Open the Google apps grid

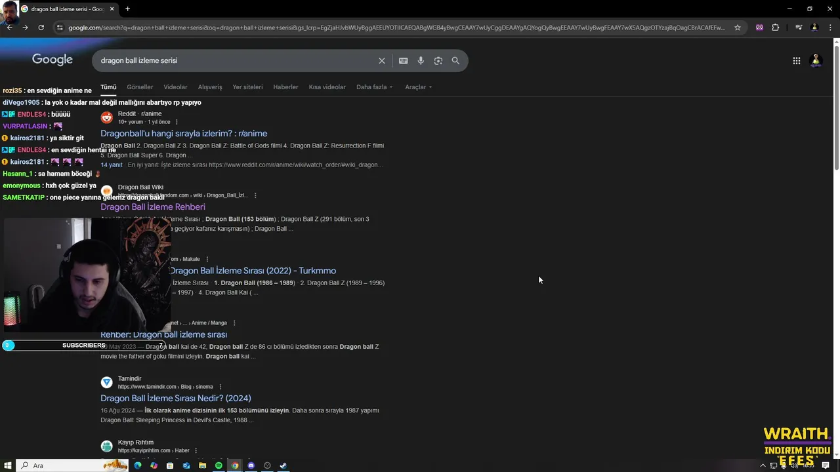click(x=796, y=60)
